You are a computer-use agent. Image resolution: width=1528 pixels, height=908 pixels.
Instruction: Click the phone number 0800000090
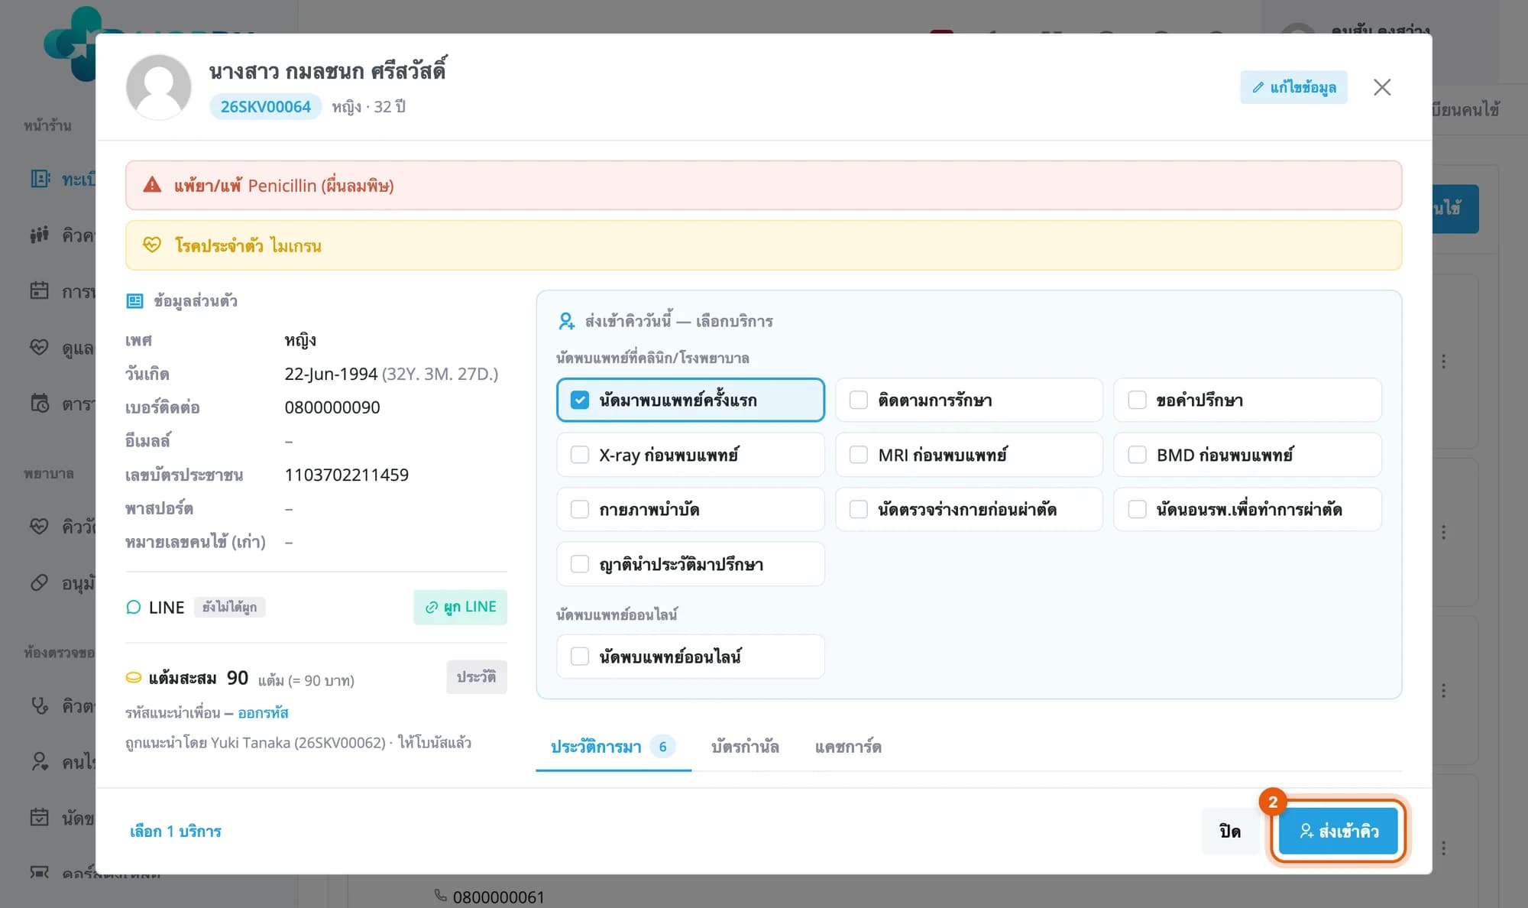[x=332, y=407]
